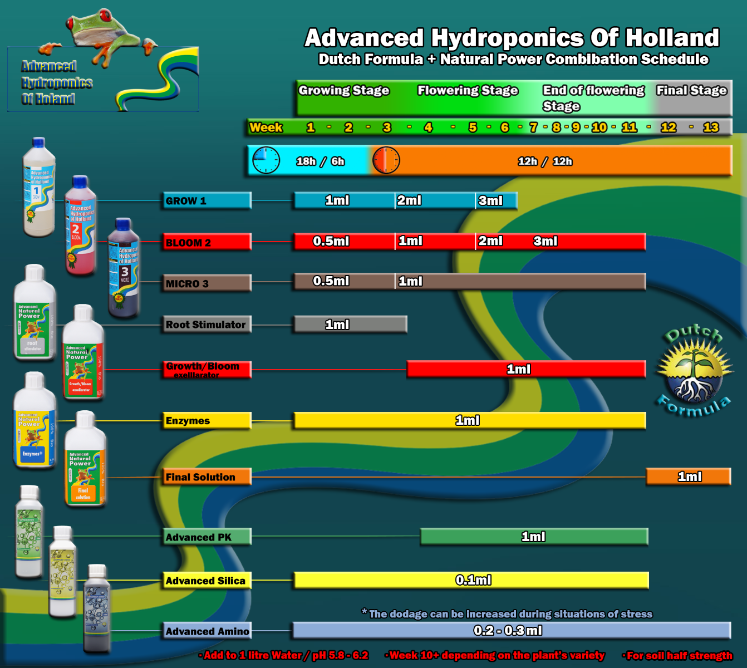Select week 13 in the timeline
Viewport: 747px width, 668px height.
(711, 127)
